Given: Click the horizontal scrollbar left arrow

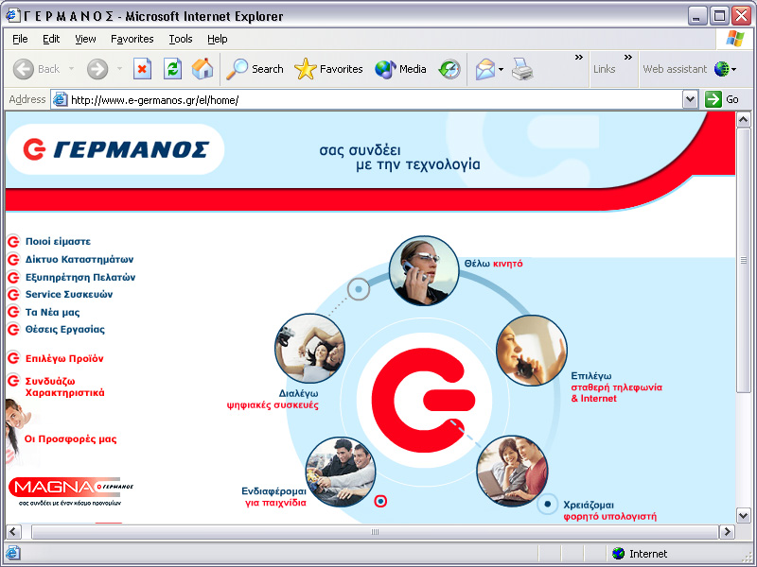Looking at the screenshot, I should (13, 532).
